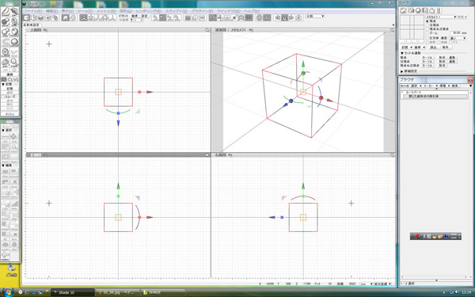This screenshot has width=475, height=297.
Task: Open the ツール menu
Action: (x=85, y=11)
